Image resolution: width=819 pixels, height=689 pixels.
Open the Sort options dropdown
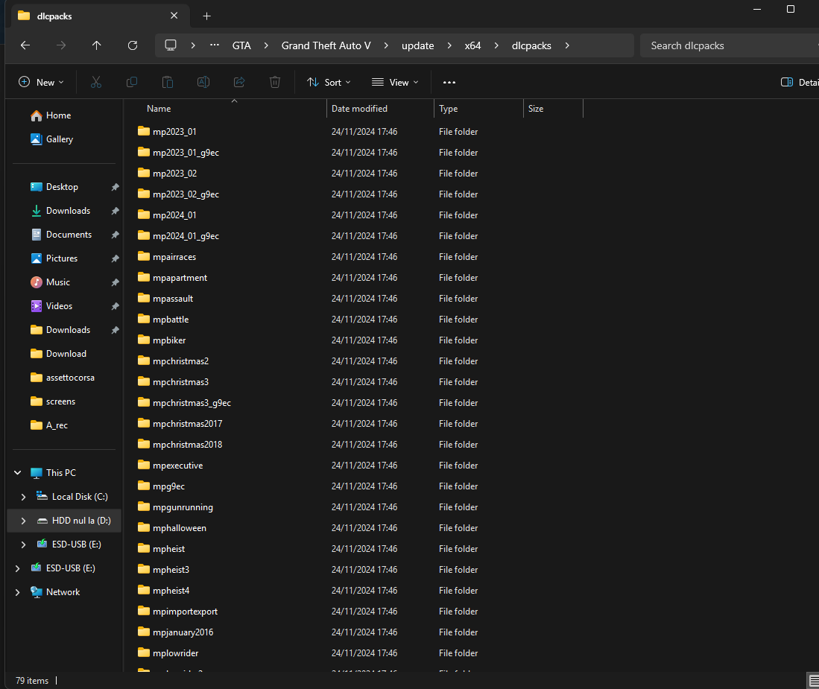coord(329,82)
